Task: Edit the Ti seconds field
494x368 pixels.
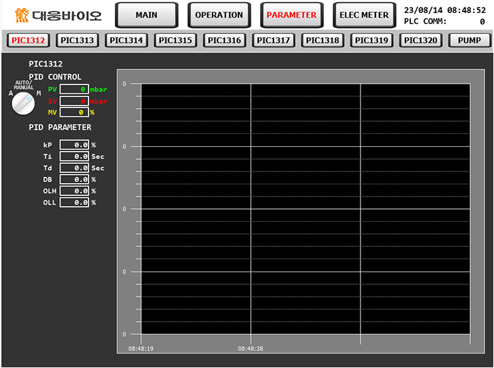Action: (x=74, y=156)
